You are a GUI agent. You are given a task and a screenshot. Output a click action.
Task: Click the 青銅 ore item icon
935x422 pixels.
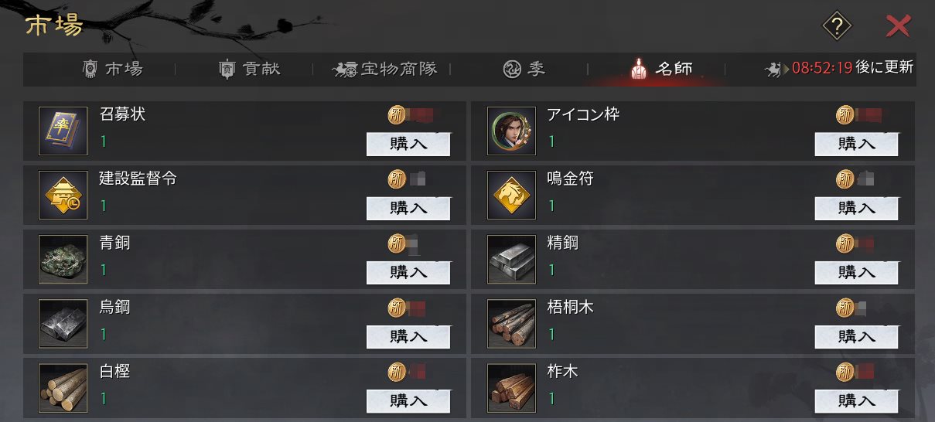(63, 259)
